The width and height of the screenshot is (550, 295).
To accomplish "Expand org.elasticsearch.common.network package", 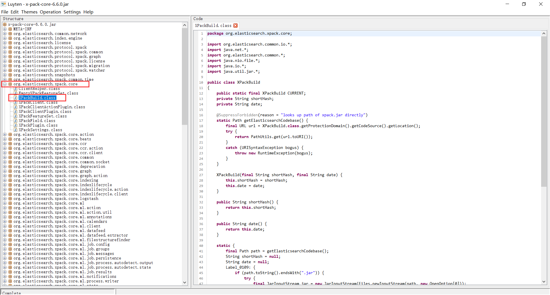I will click(5, 34).
